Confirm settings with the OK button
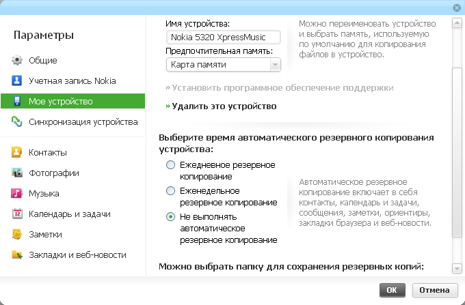 tap(393, 290)
